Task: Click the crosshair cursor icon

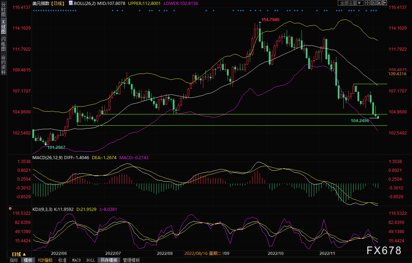Action: [368, 3]
